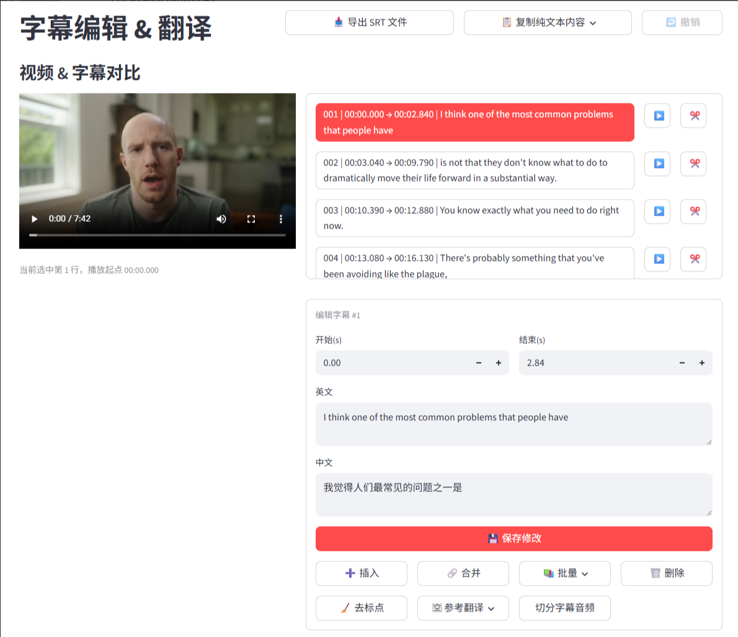
Task: Select subtitle row 003
Action: click(x=475, y=218)
